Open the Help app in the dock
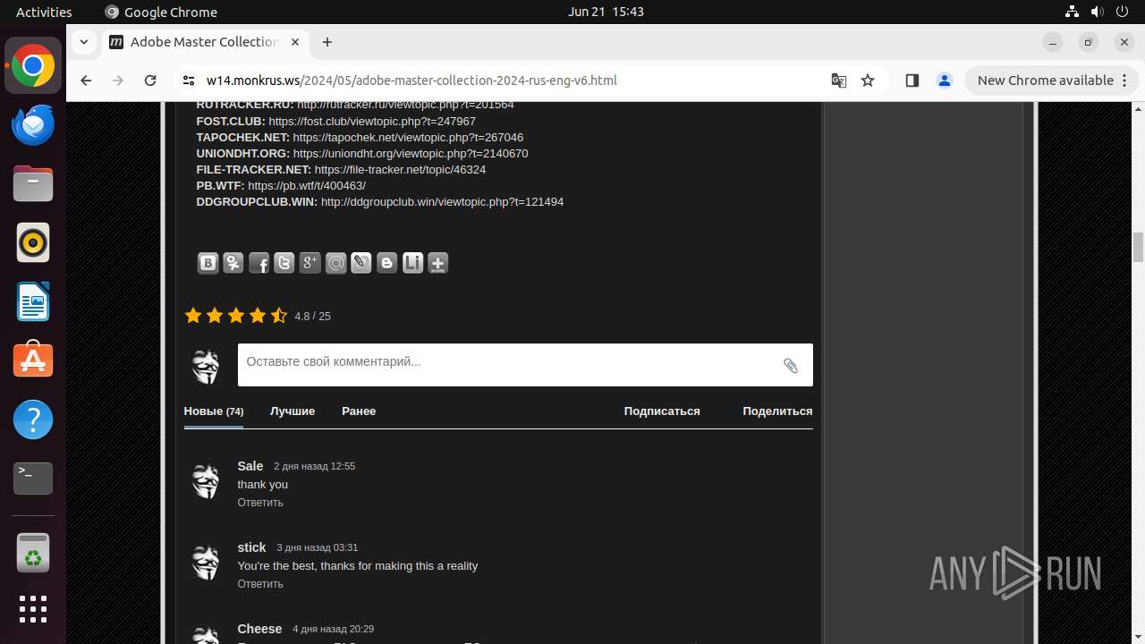This screenshot has height=644, width=1145. (33, 419)
